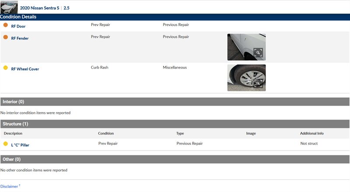Enlarge the RF Fender photo with magnifier icon
350x192 pixels.
(258, 52)
